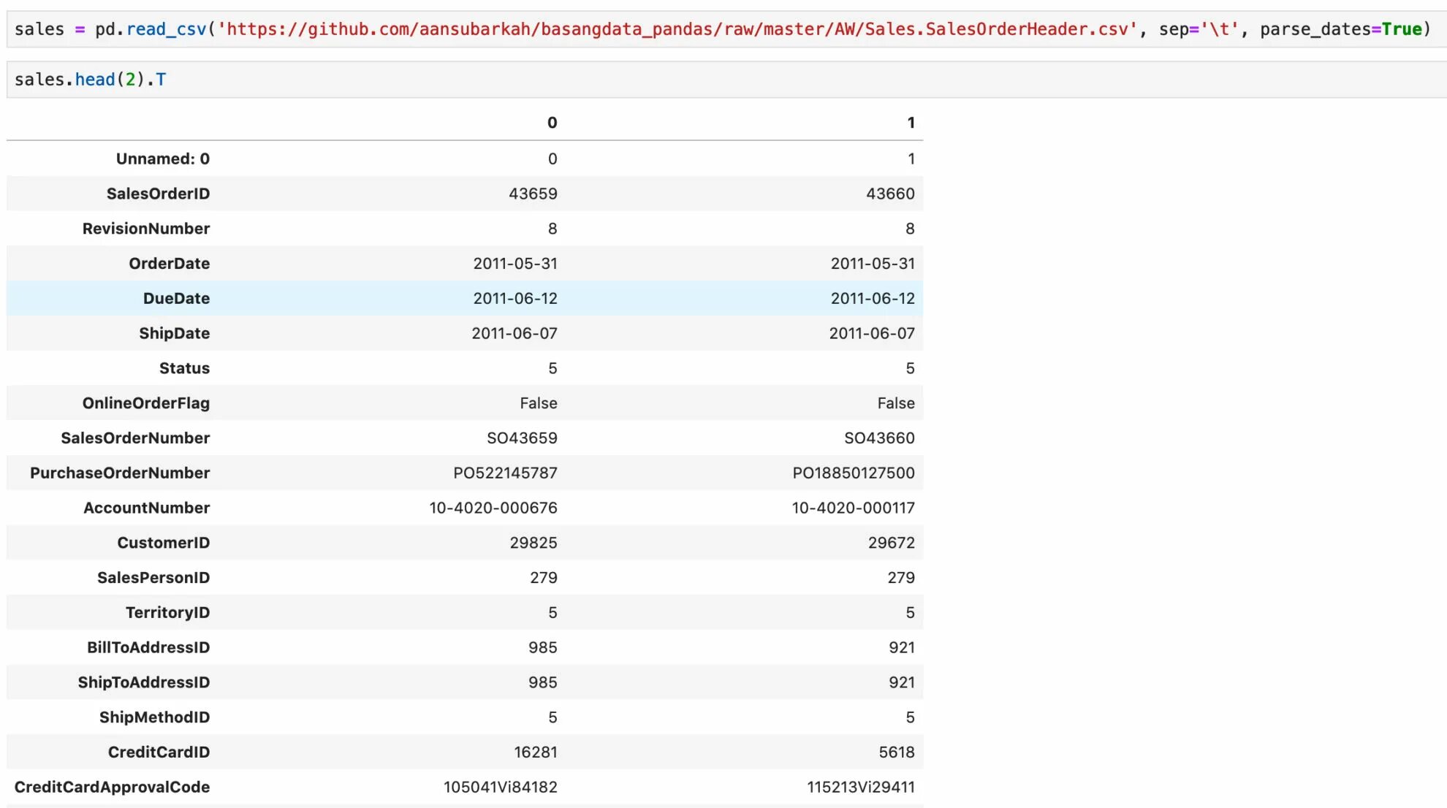
Task: Click the OnlineOrderFlag row label
Action: coord(145,403)
